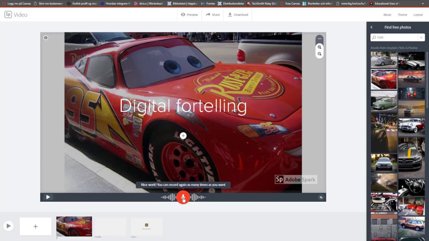Choose the Lightning McQueen photo result
Viewport: 429px width, 241px height.
(384, 79)
